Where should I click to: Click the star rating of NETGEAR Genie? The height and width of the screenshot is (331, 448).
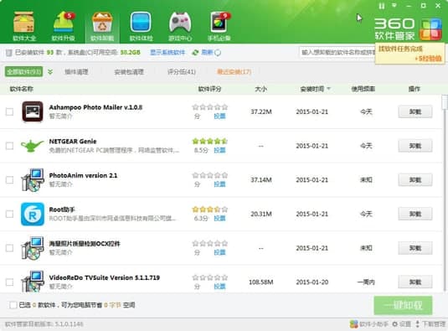point(210,141)
